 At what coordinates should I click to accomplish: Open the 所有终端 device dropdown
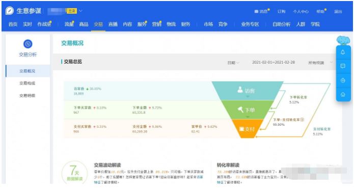(320, 63)
